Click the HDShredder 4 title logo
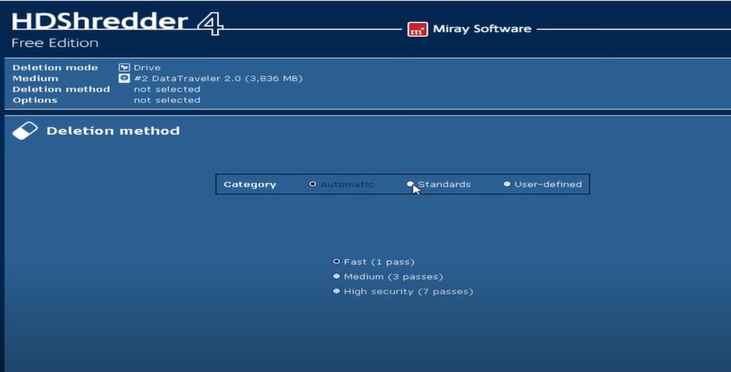This screenshot has width=731, height=372. tap(118, 23)
